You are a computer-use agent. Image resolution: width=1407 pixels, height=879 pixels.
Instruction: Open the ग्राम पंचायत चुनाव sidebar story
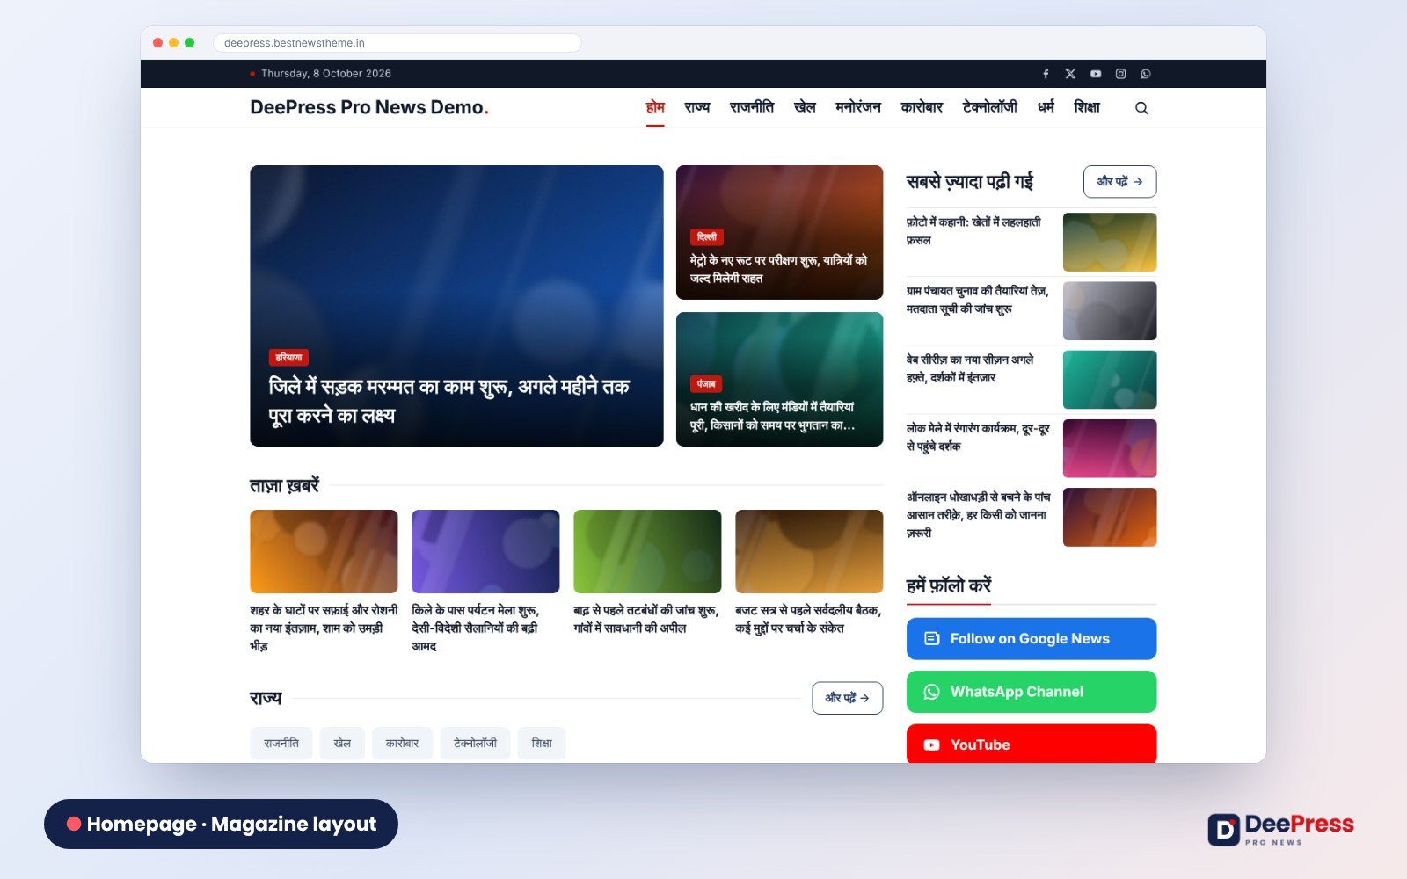point(978,300)
